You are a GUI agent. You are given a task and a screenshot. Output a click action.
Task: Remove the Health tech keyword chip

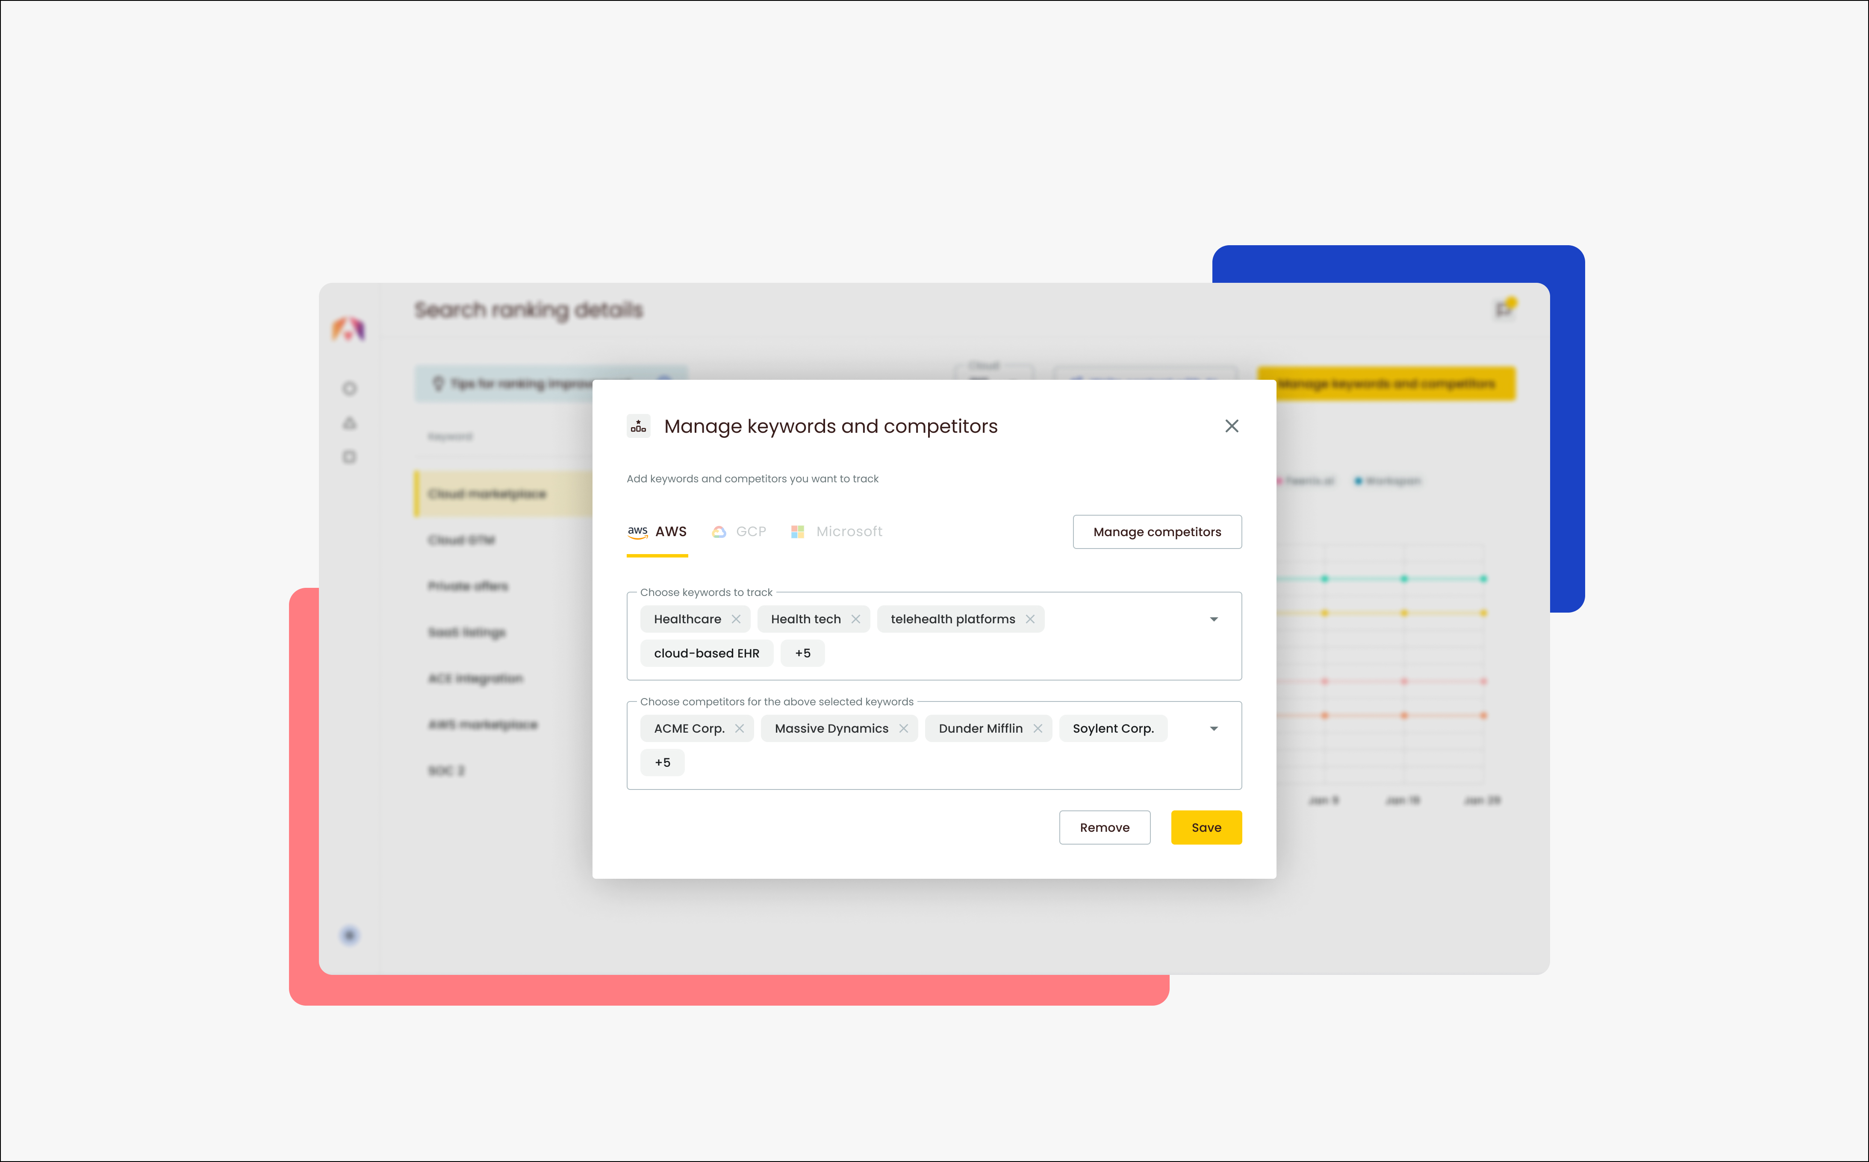pyautogui.click(x=856, y=619)
